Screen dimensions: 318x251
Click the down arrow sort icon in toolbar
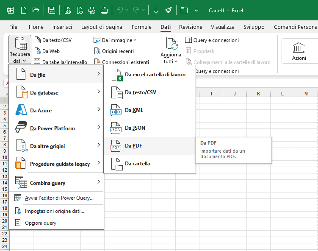pos(156,10)
